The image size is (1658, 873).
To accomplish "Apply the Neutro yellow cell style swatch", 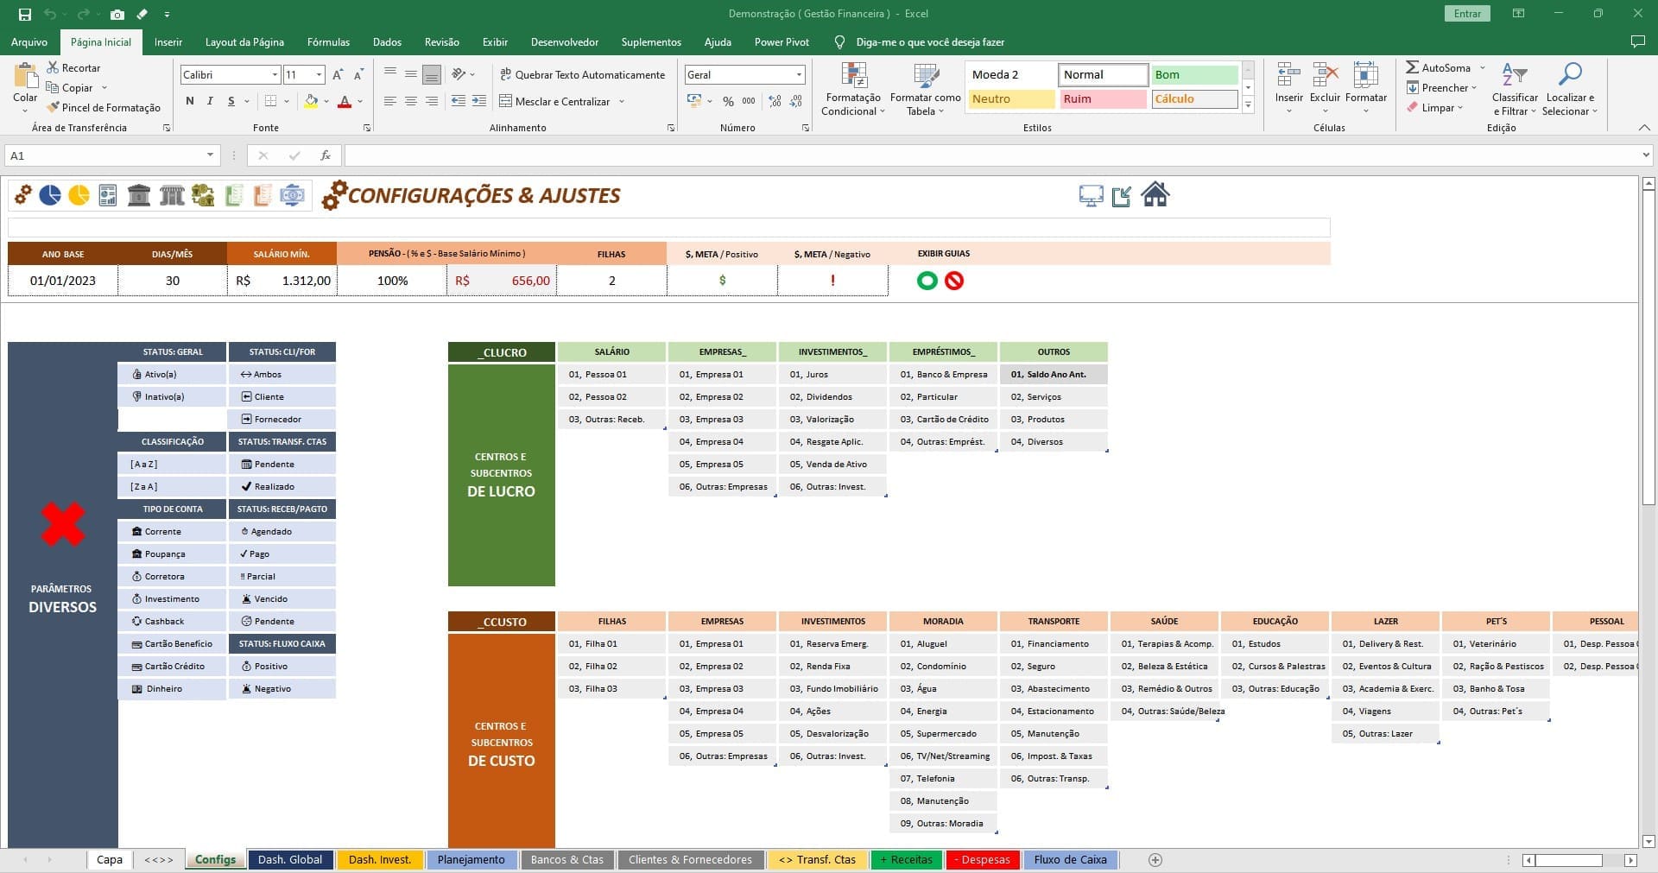I will (1011, 99).
